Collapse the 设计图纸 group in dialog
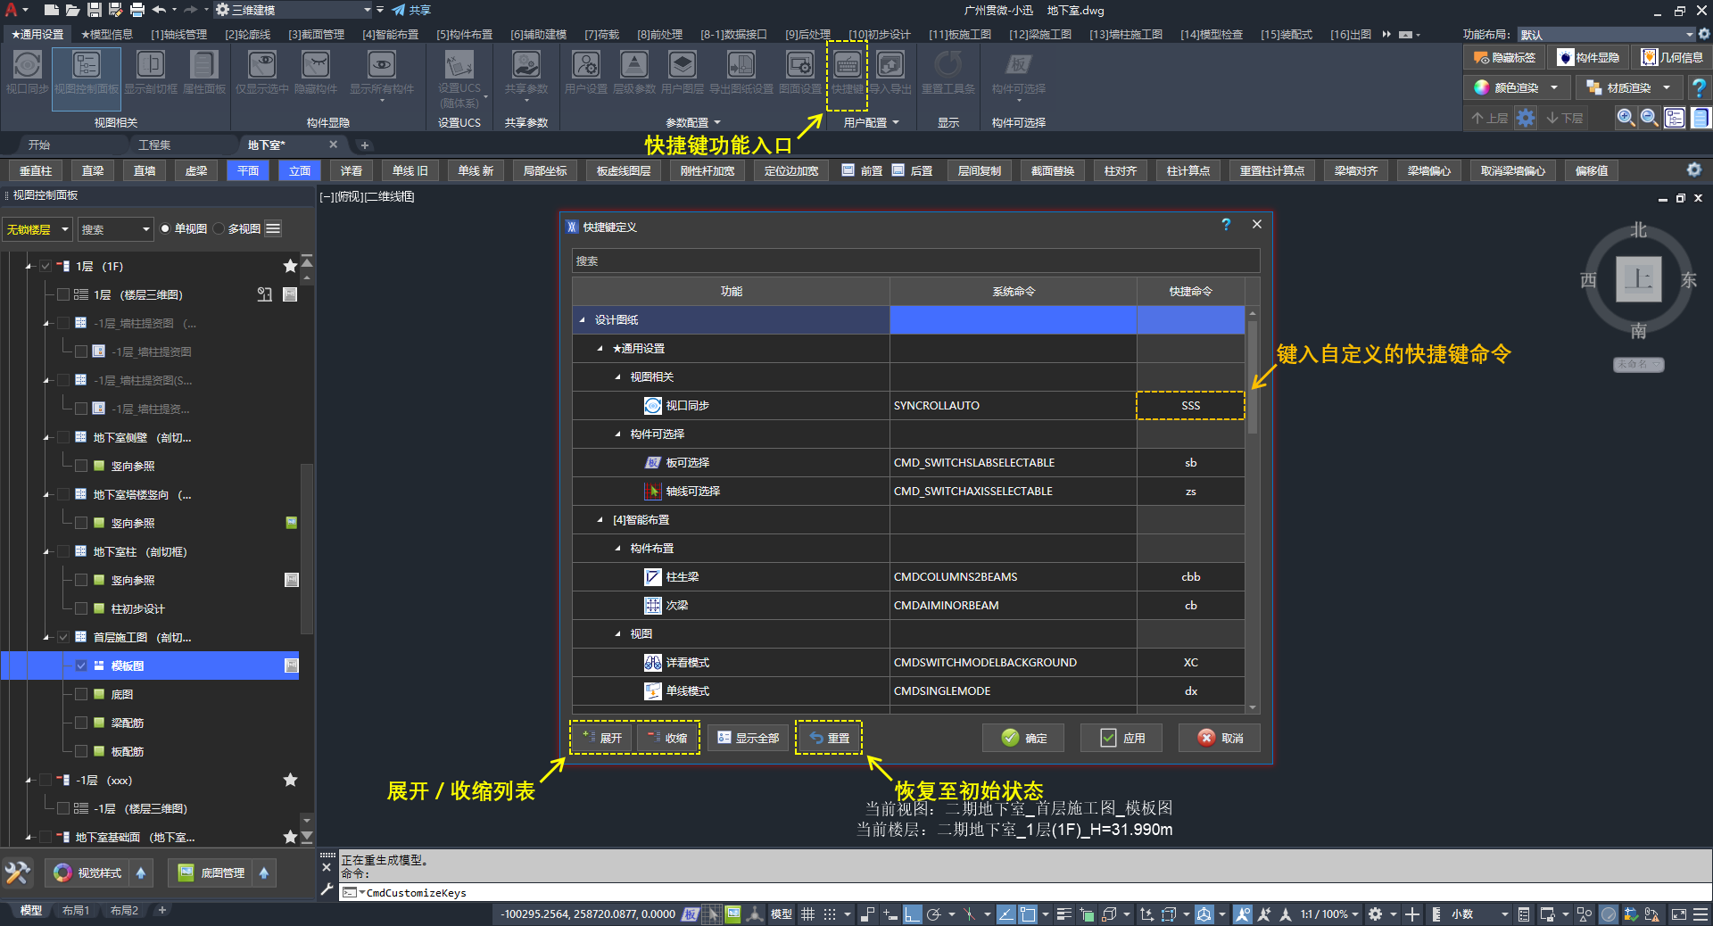This screenshot has height=926, width=1713. click(583, 320)
